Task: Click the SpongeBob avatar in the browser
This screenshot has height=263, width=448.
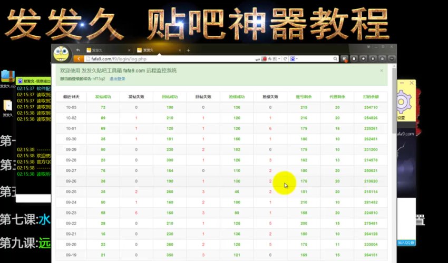Action: (x=61, y=54)
